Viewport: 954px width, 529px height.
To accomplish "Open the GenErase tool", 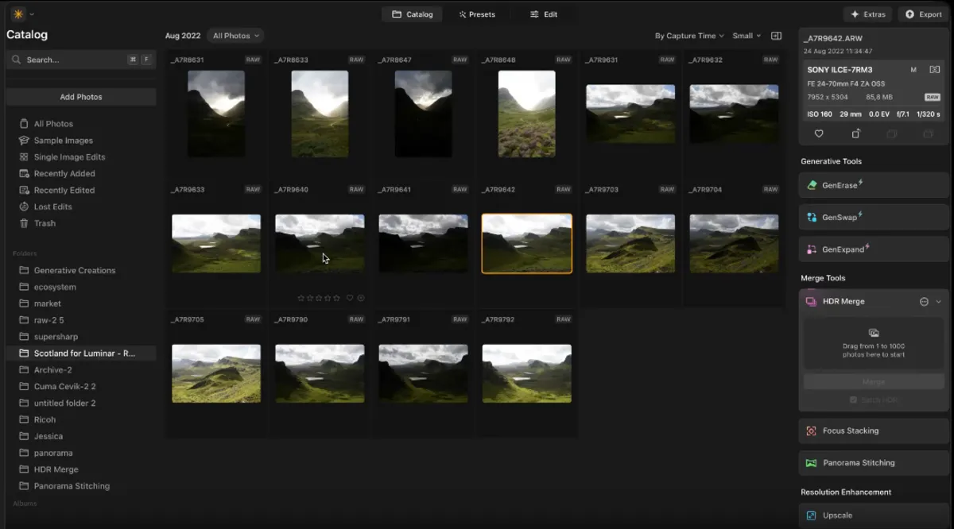I will point(872,185).
